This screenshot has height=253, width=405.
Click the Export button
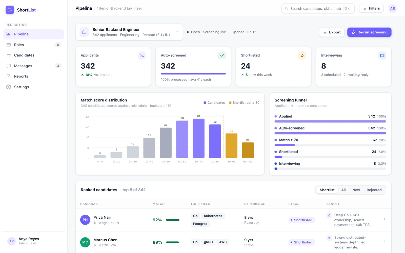click(x=332, y=32)
